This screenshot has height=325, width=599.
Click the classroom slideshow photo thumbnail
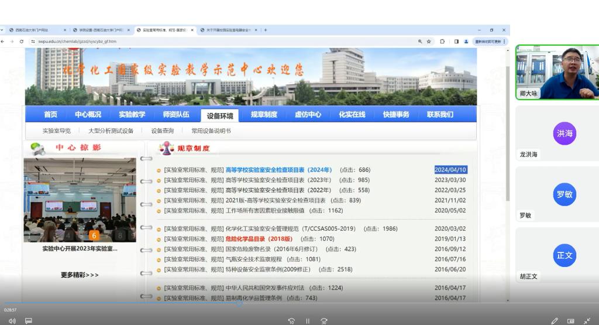tap(80, 200)
